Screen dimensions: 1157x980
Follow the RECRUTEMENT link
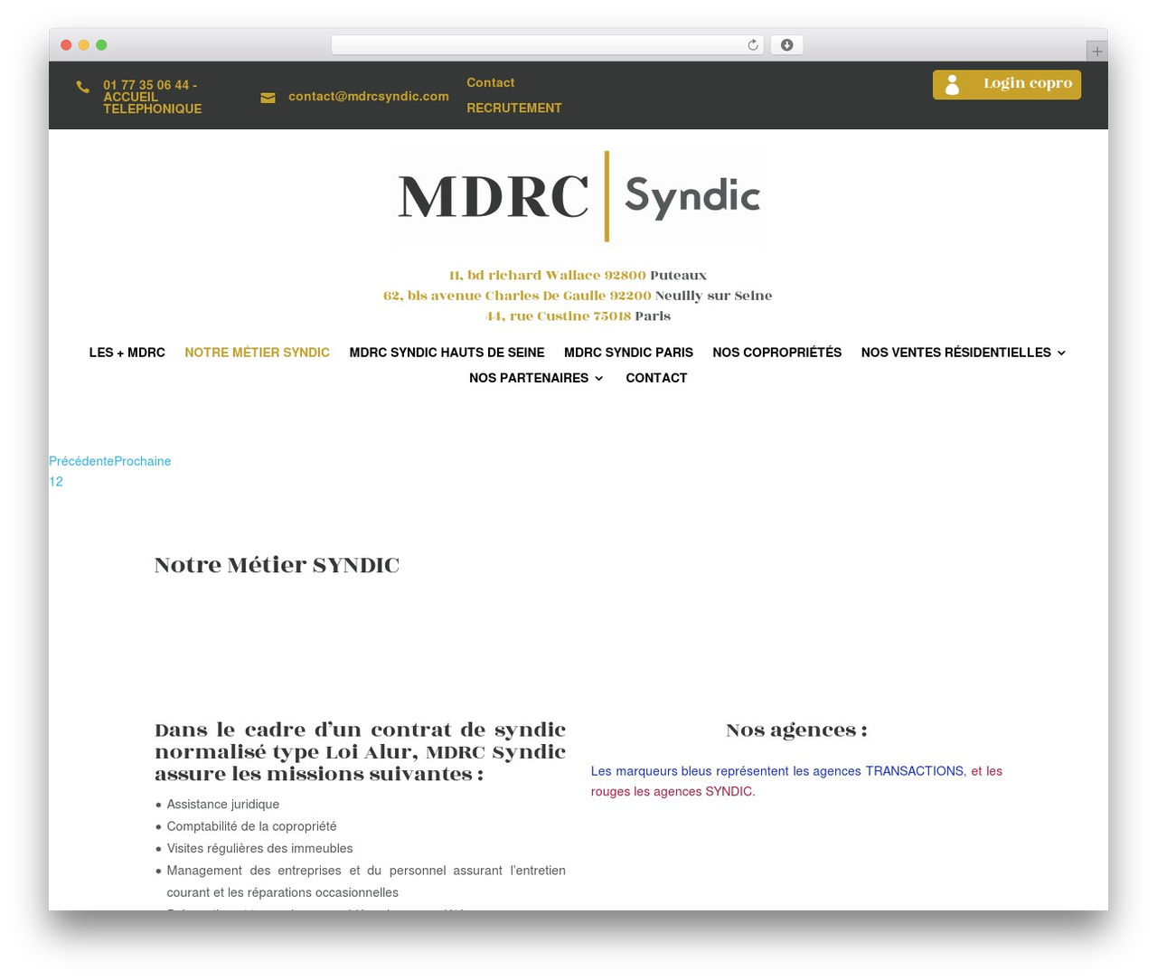(x=514, y=108)
